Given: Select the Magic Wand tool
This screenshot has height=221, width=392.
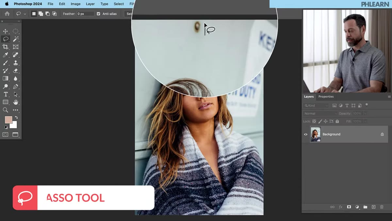Looking at the screenshot, I should point(15,39).
